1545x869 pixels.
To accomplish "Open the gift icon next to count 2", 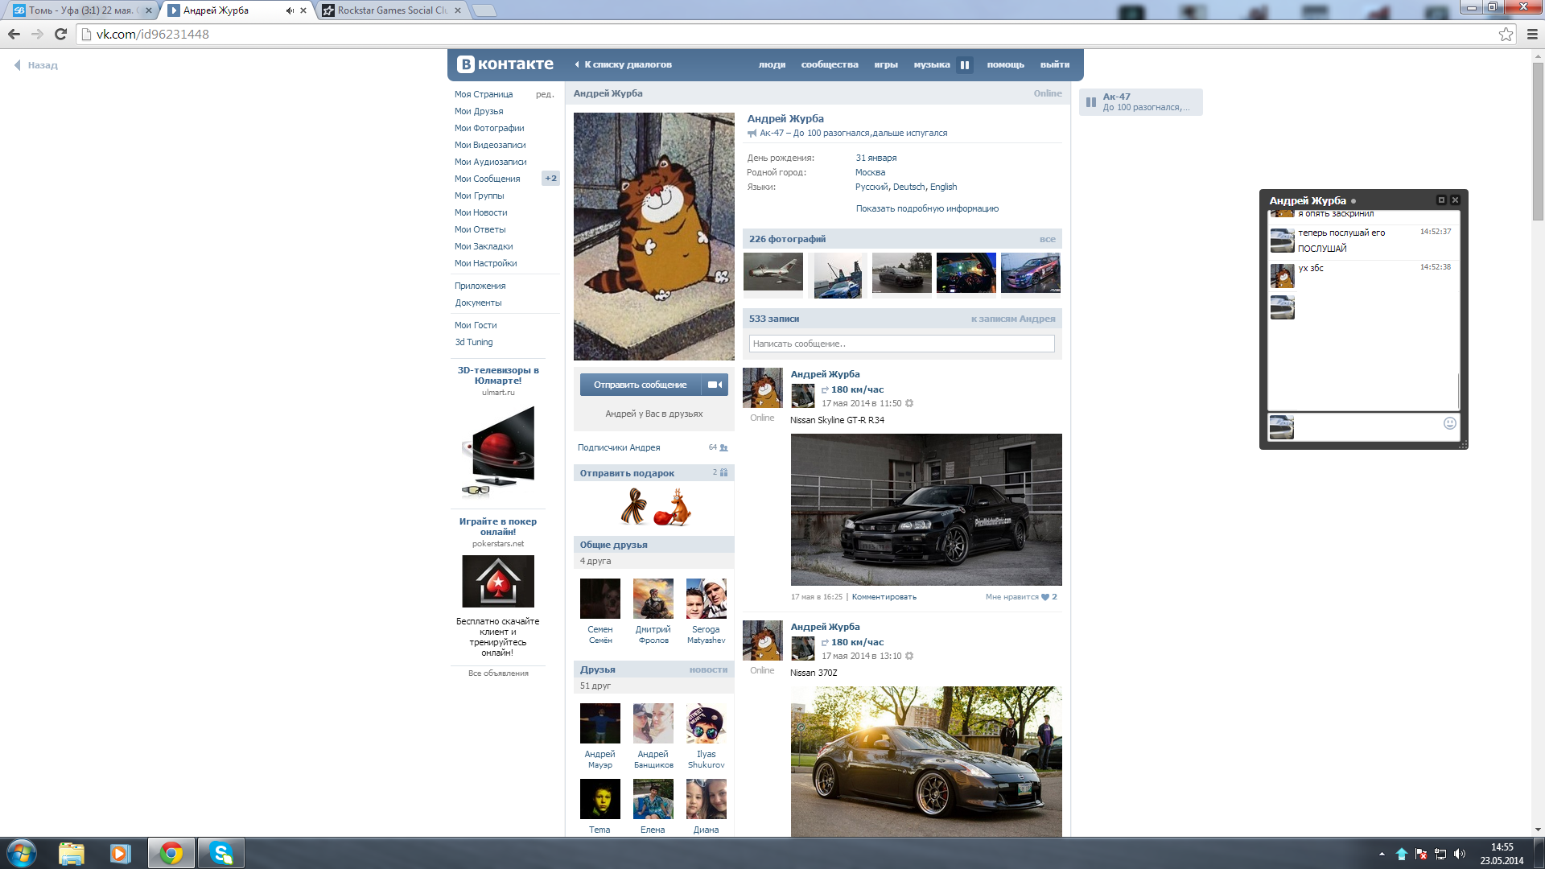I will click(723, 472).
